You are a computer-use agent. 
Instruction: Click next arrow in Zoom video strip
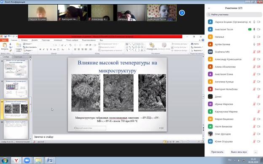click(182, 13)
